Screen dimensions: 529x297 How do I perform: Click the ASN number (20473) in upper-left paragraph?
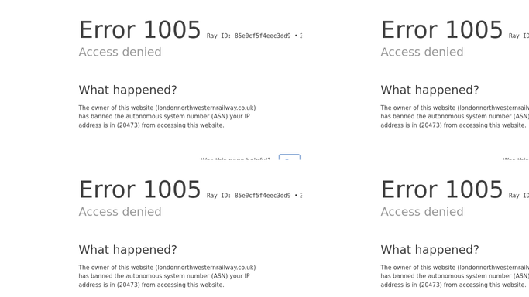[129, 125]
